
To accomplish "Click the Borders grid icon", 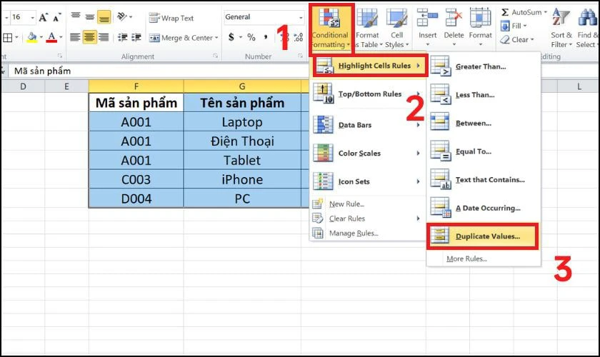I will 7,38.
